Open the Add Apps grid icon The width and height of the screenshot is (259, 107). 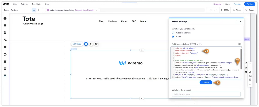pyautogui.click(x=5, y=47)
